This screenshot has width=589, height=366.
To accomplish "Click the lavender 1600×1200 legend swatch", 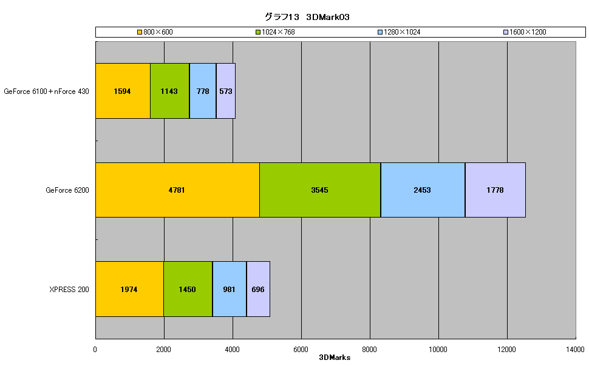I will click(x=506, y=32).
